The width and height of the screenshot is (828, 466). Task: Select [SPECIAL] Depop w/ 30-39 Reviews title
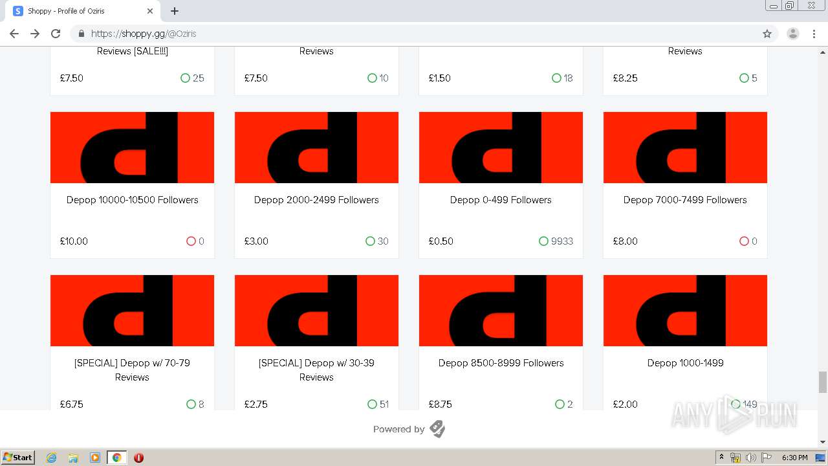point(316,370)
